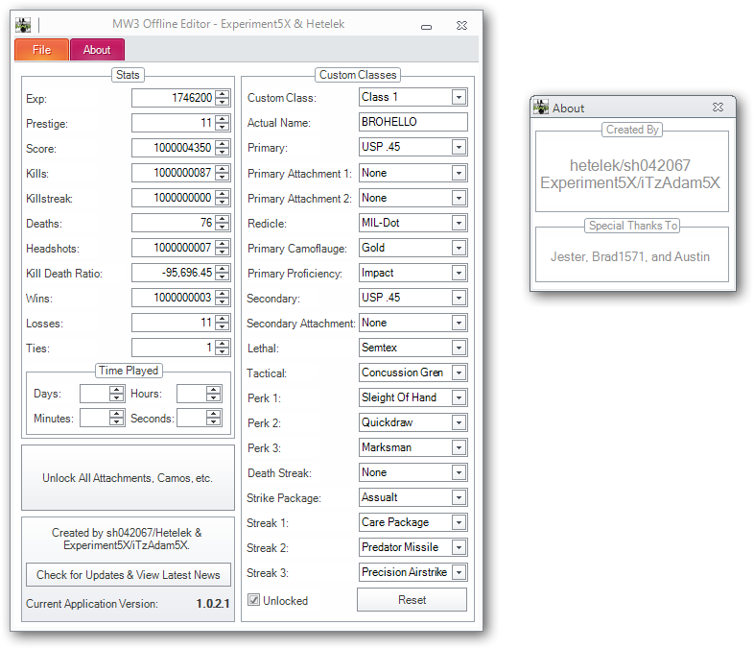
Task: Open the Lethal dropdown showing Semtex
Action: pyautogui.click(x=459, y=348)
